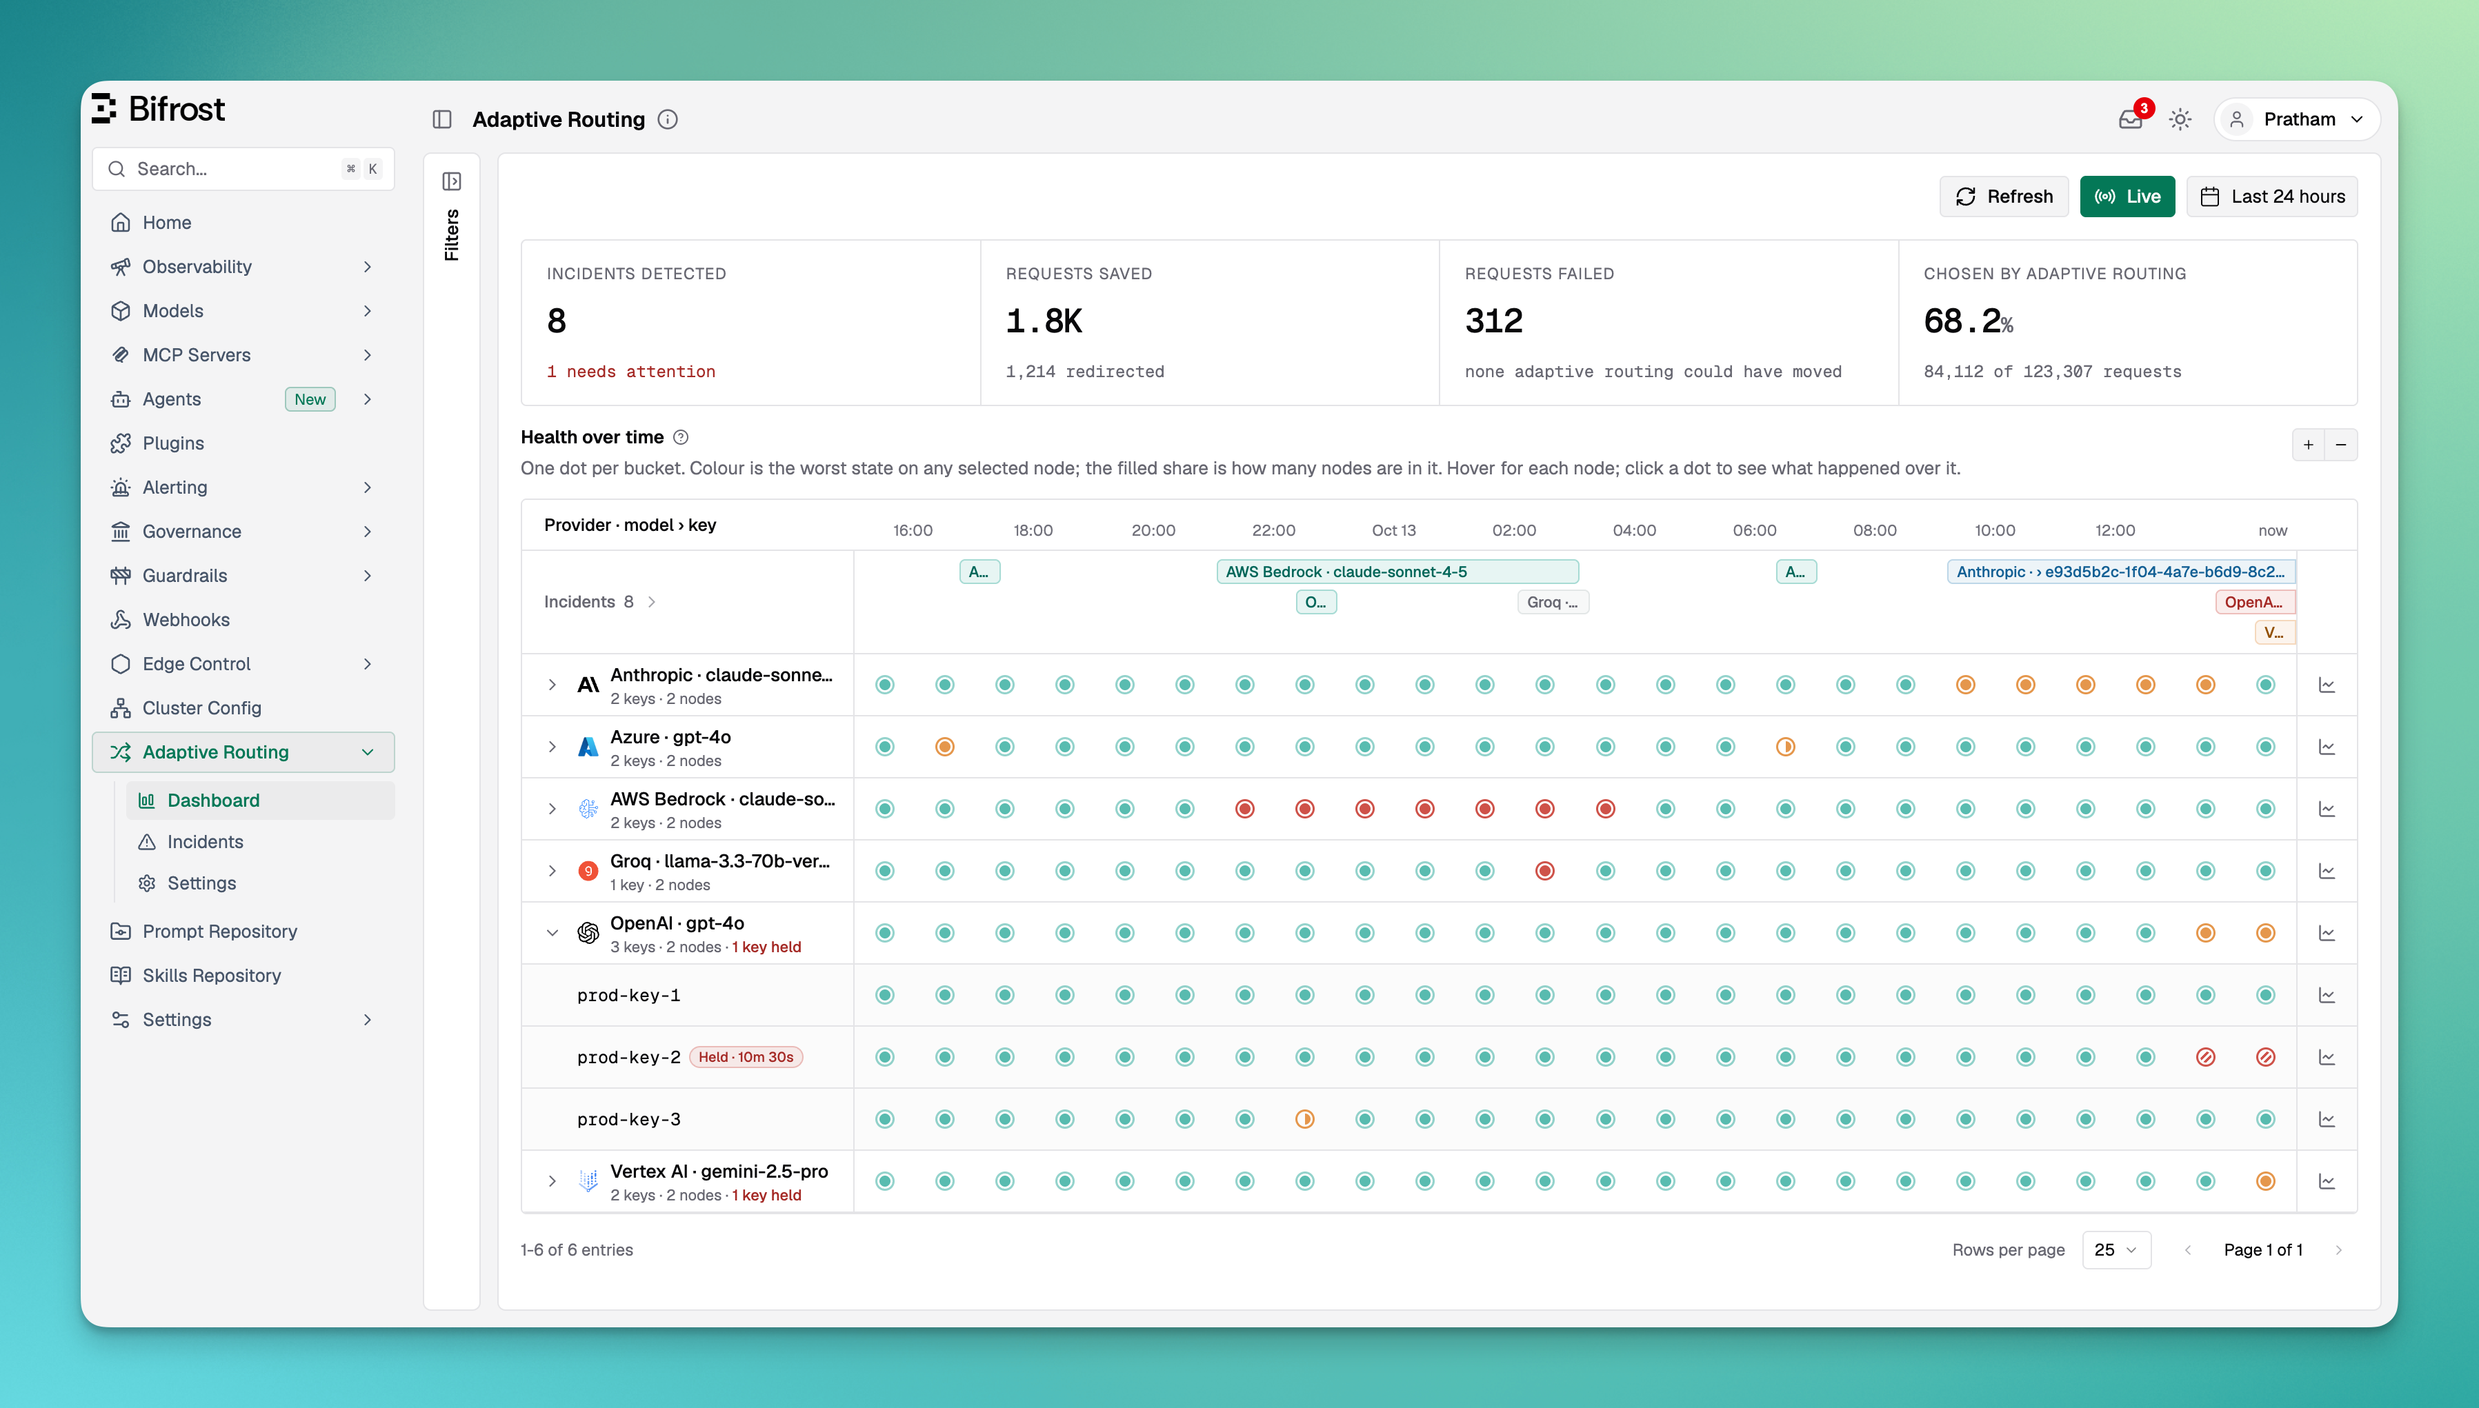Open chart icon for AWS Bedrock row
The image size is (2479, 1408).
2327,808
